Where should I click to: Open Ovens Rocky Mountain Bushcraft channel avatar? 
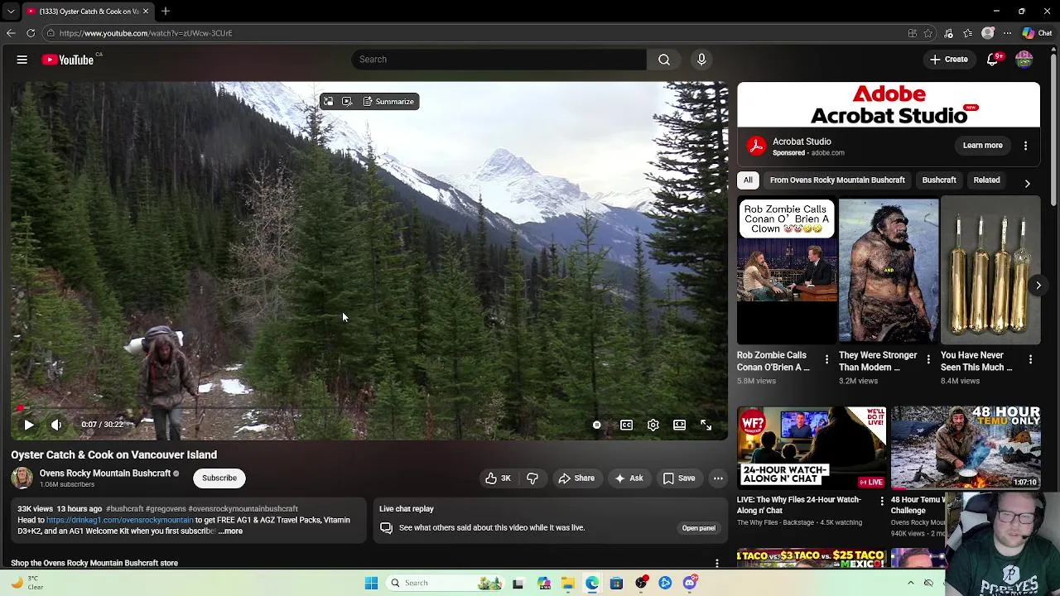pyautogui.click(x=22, y=478)
